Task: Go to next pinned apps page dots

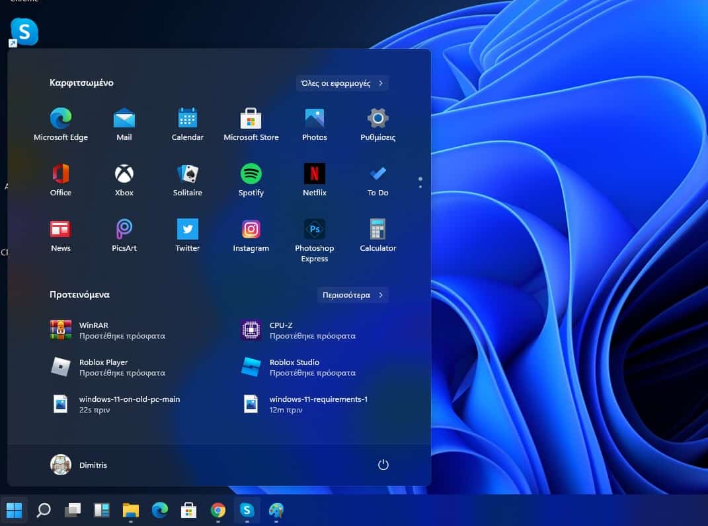Action: pos(420,183)
